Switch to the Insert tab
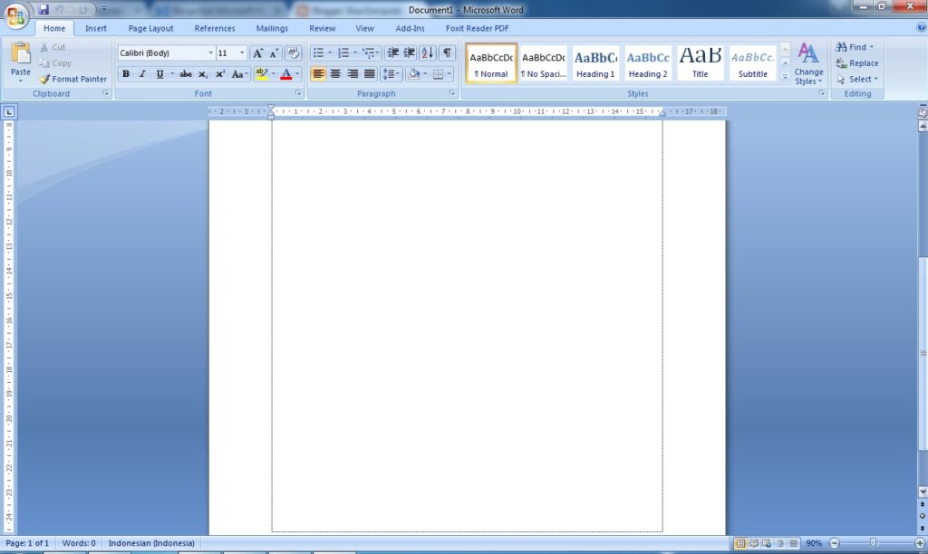928x554 pixels. [96, 28]
